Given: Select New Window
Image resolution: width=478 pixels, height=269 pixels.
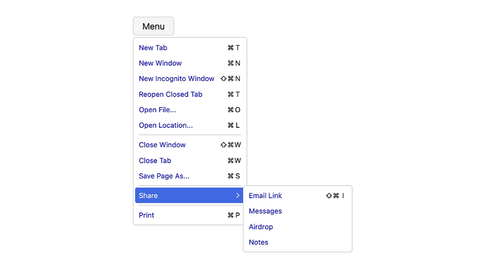Looking at the screenshot, I should pyautogui.click(x=160, y=63).
